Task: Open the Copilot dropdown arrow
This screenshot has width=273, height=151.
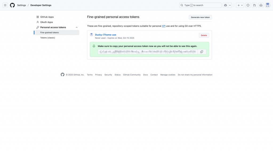Action: coord(230,5)
